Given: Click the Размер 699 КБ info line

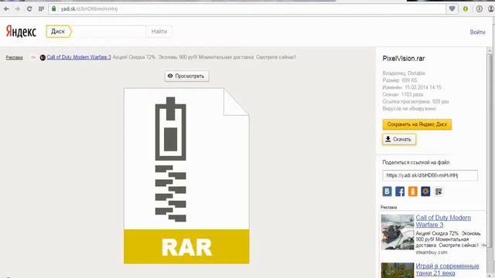Looking at the screenshot, I should coord(400,80).
